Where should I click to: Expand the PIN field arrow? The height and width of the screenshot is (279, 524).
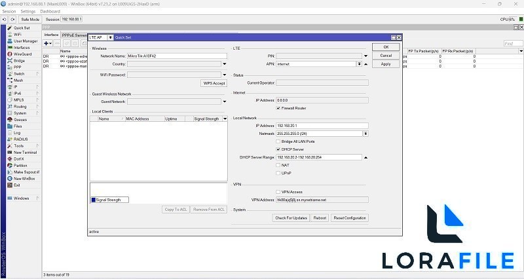(365, 56)
